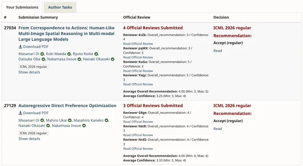Click the Decision column header
This screenshot has width=303, height=166.
point(221,17)
